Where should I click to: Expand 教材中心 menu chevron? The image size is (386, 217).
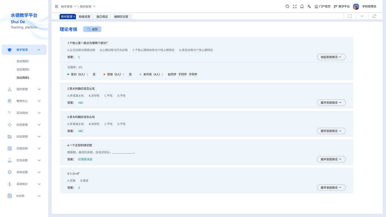point(39,101)
